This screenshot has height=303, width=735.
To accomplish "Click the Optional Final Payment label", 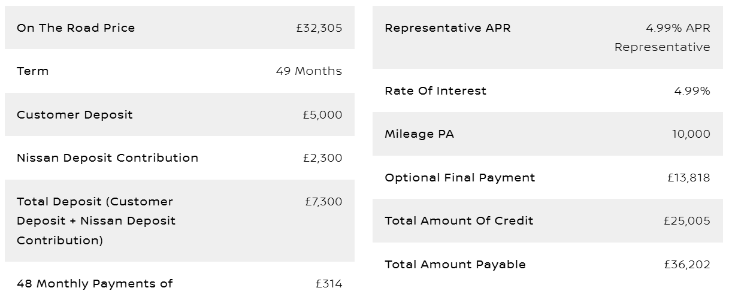I will [460, 177].
